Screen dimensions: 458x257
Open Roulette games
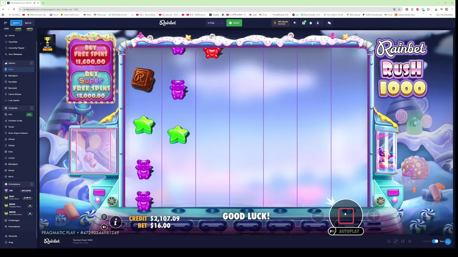pyautogui.click(x=13, y=82)
